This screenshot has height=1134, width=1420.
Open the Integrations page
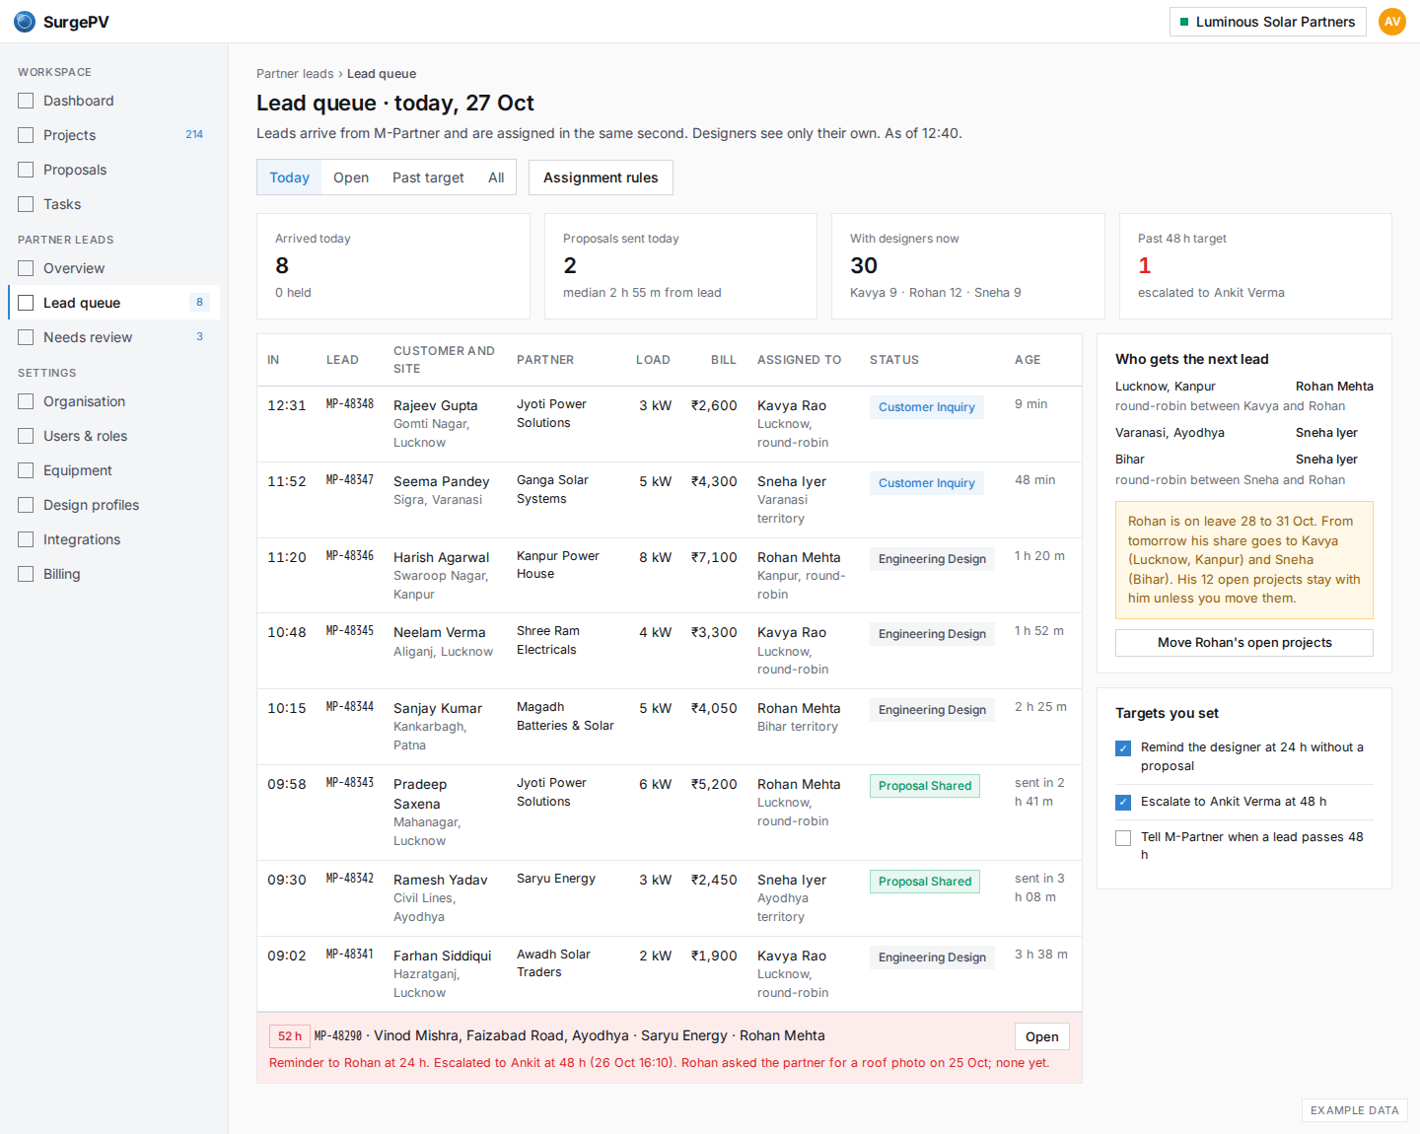coord(114,539)
